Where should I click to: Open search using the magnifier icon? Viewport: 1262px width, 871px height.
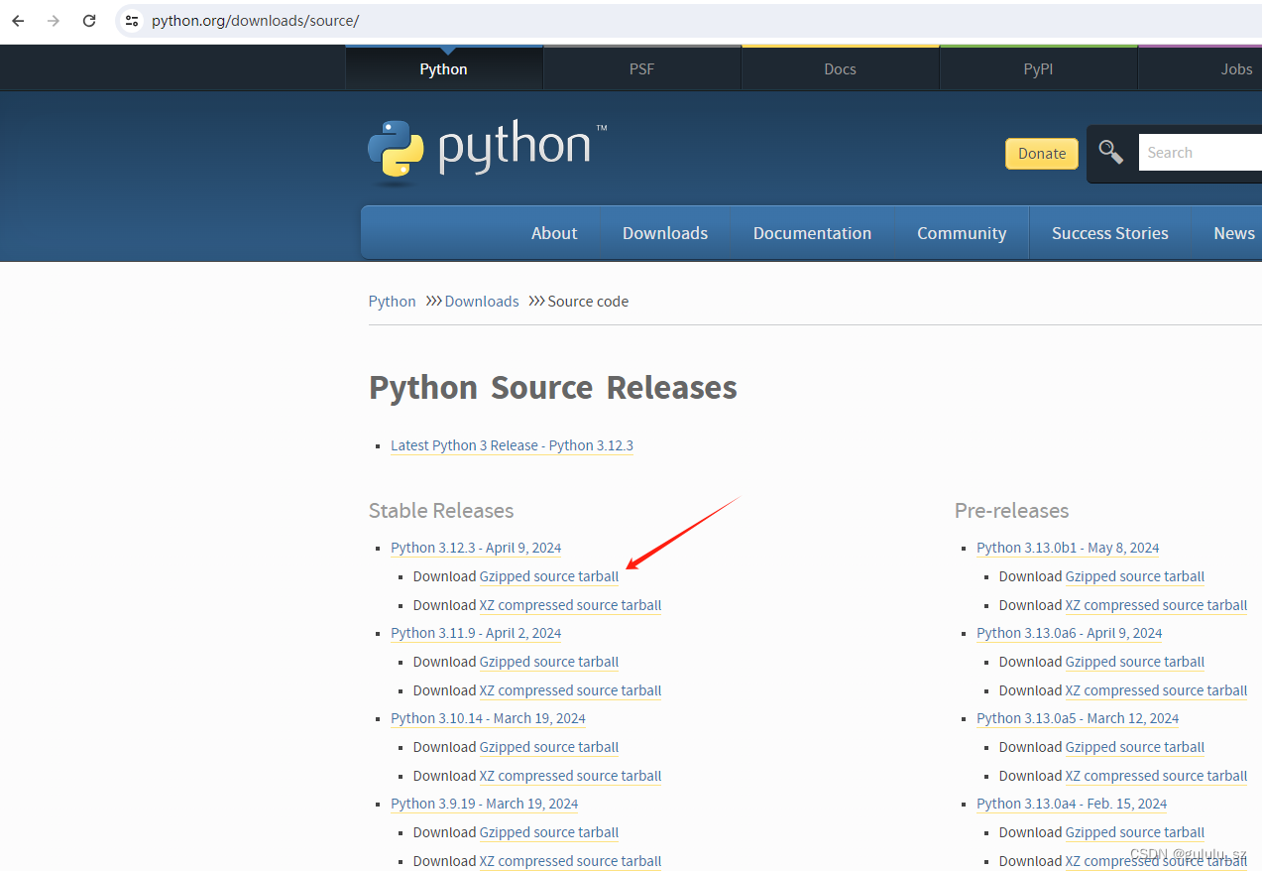(1110, 152)
